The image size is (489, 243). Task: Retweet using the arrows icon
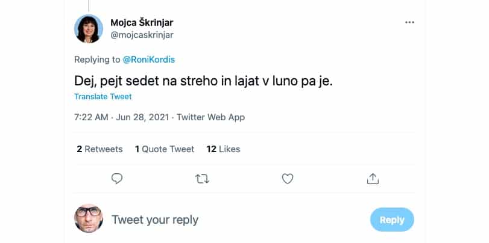[203, 179]
